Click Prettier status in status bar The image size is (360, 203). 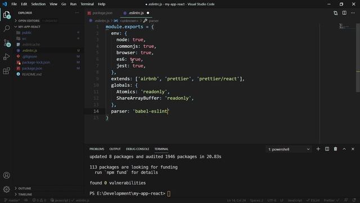[331, 201]
